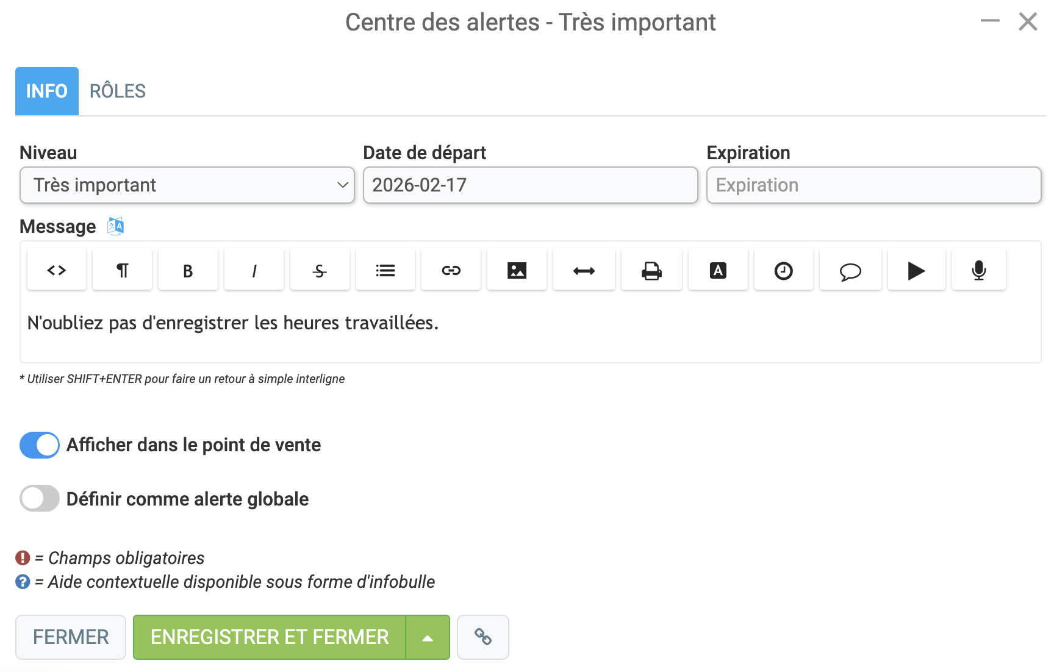Apply strikethrough formatting to text

pos(320,270)
